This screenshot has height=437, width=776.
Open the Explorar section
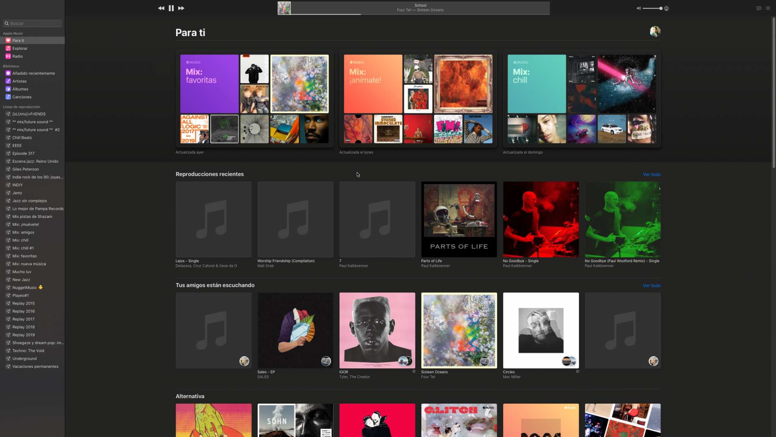pyautogui.click(x=20, y=49)
